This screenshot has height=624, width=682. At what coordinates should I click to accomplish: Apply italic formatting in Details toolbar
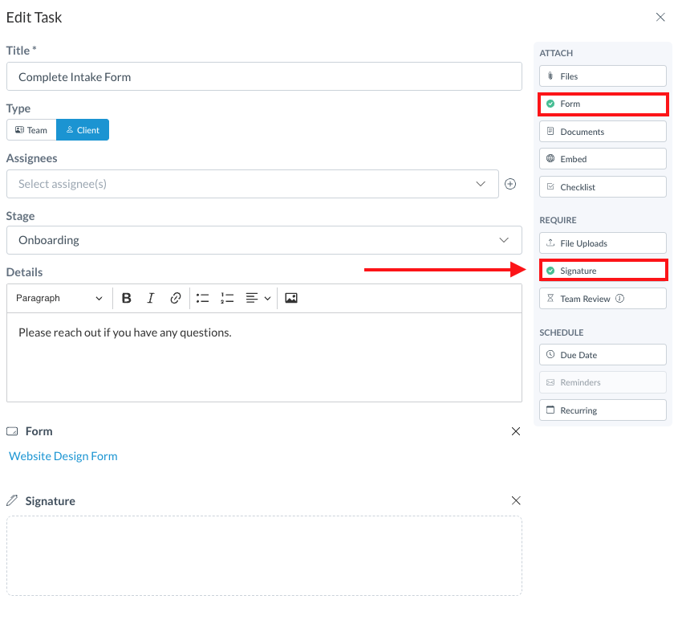click(151, 298)
